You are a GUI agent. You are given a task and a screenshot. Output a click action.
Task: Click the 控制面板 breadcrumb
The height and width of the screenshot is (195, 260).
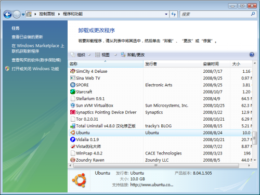click(x=47, y=14)
